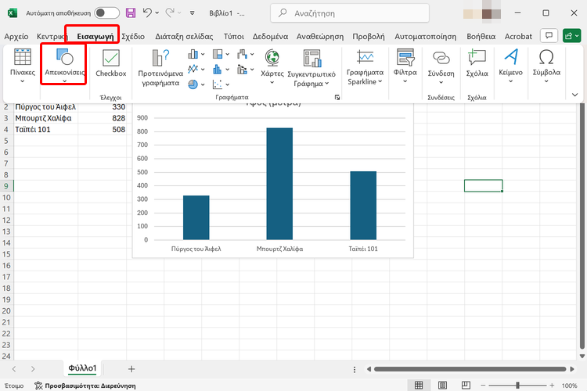This screenshot has width=587, height=391.
Task: Open PivotChart (Συγκεντρωτικό Γράφημα) icon
Action: point(312,68)
